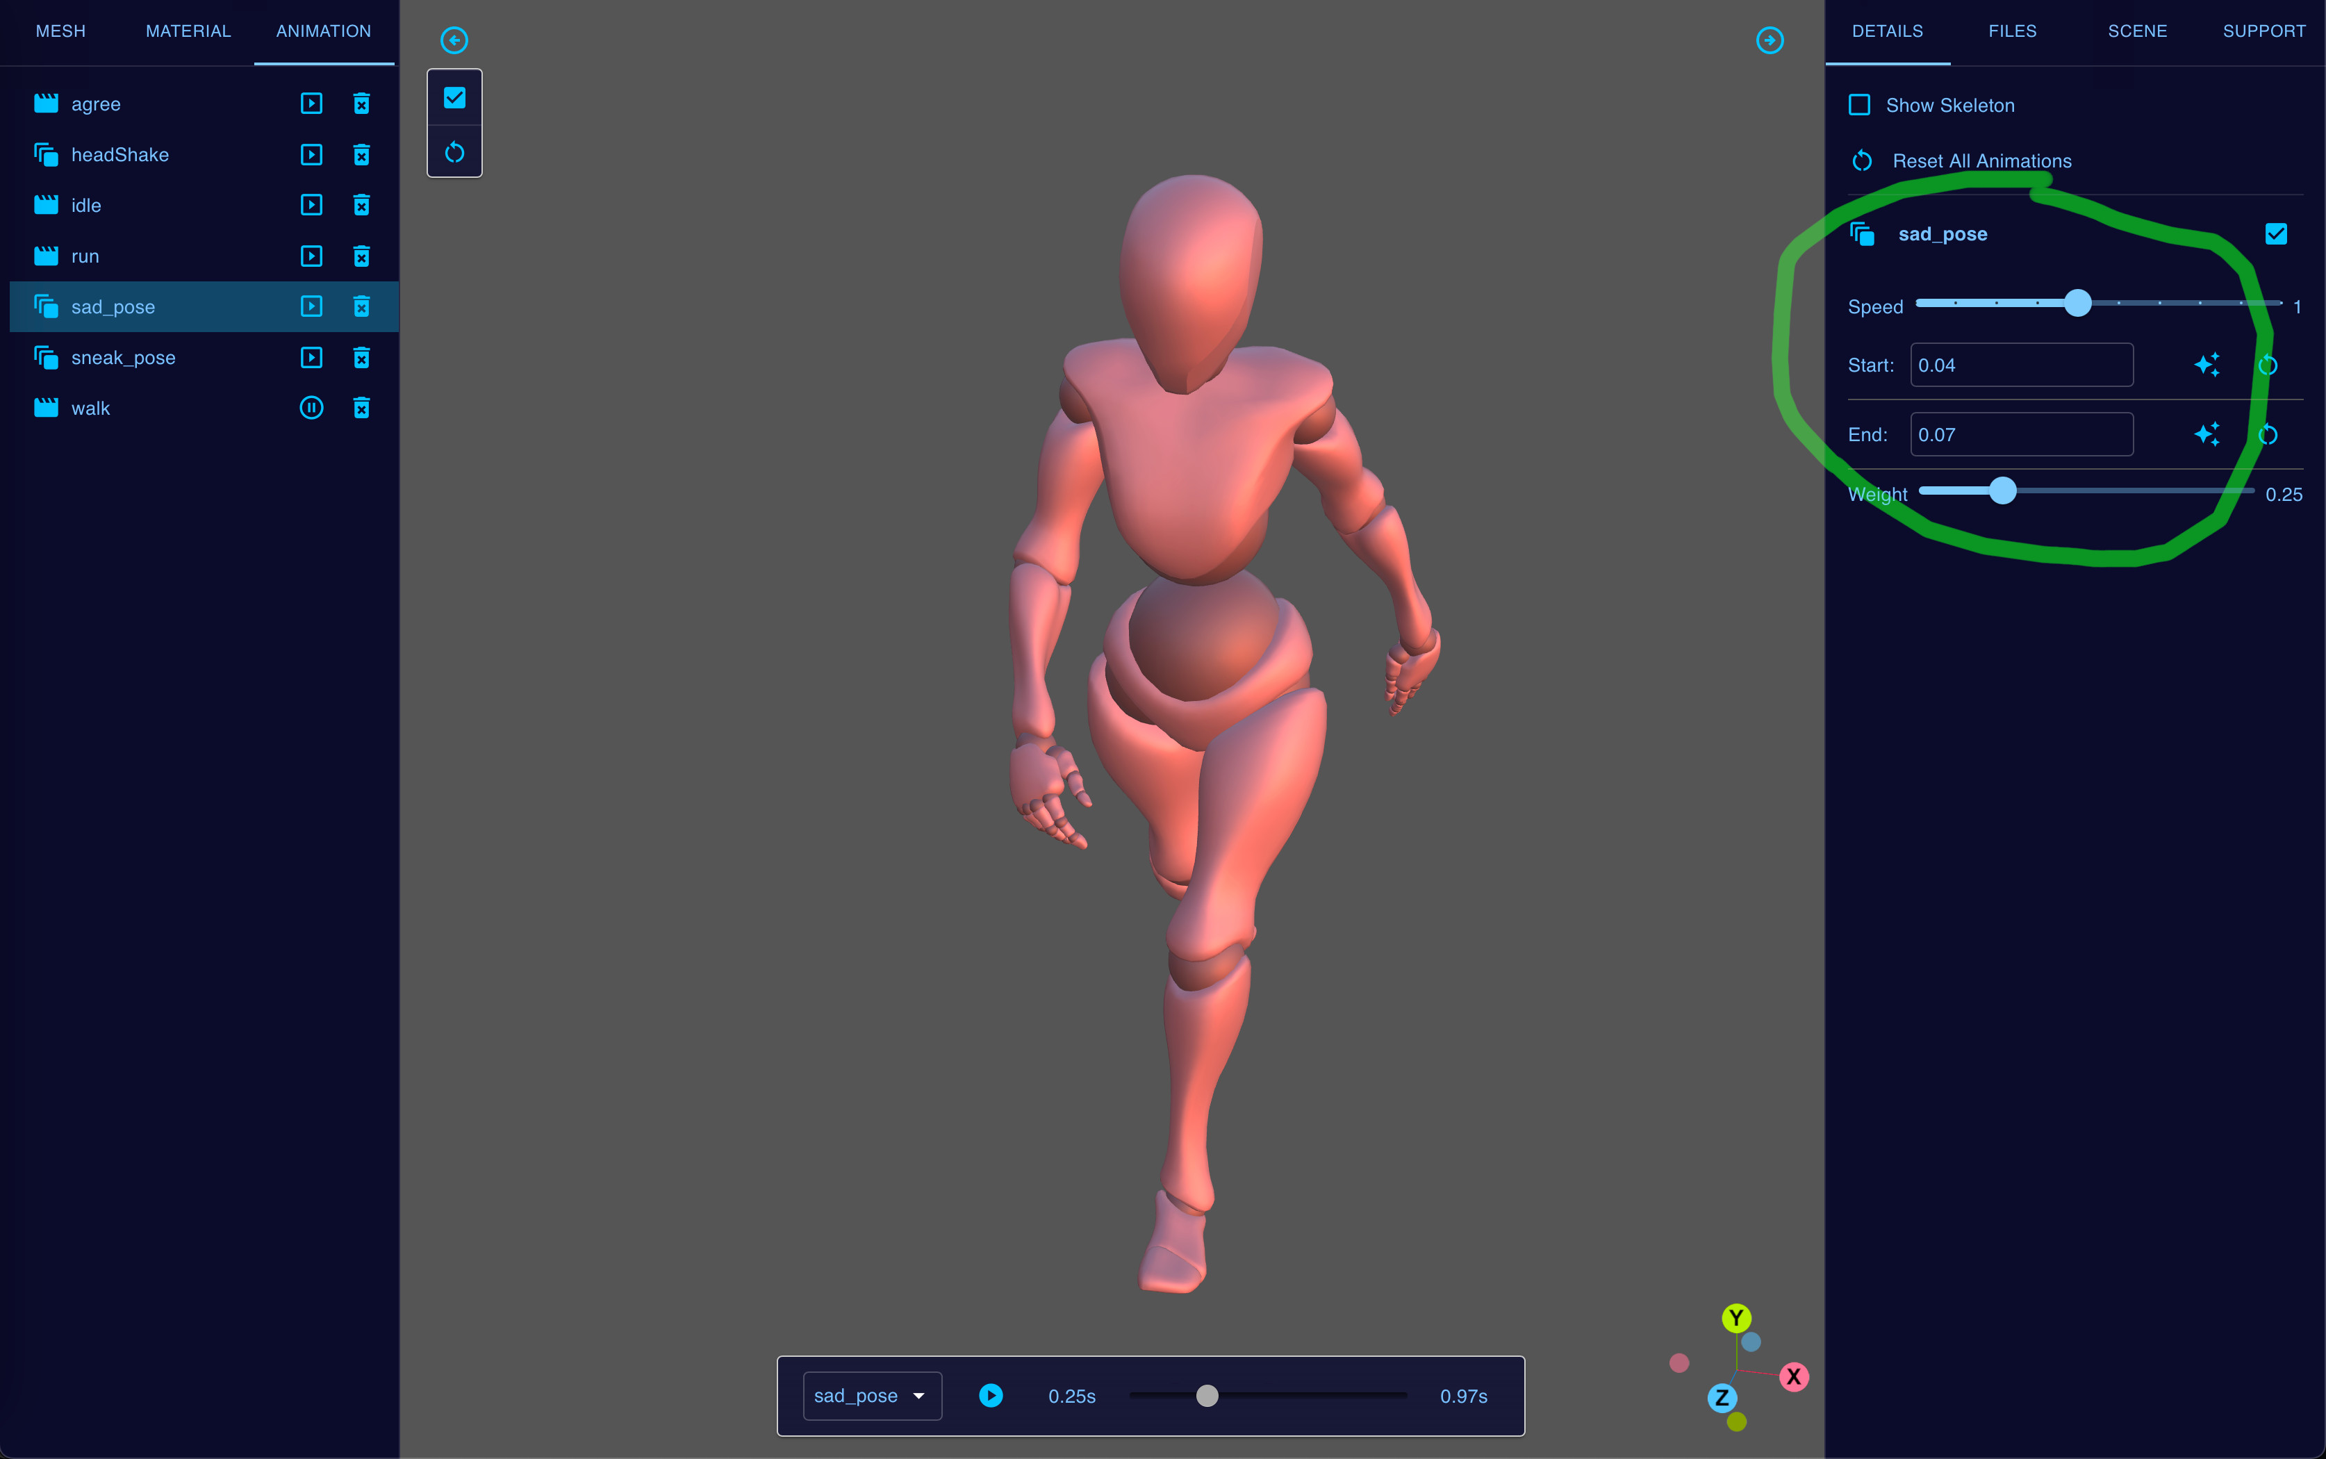The width and height of the screenshot is (2326, 1459).
Task: Select the agree animation row
Action: point(204,104)
